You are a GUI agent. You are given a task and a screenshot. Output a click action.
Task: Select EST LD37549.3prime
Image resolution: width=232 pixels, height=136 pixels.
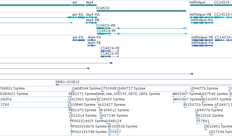(x=214, y=94)
